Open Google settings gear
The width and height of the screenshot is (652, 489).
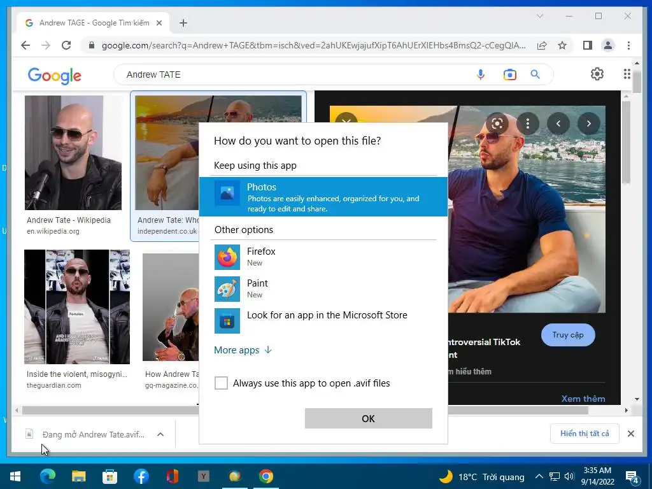(x=597, y=74)
